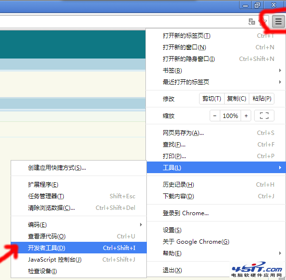Open the Chrome hamburger menu button

point(278,22)
